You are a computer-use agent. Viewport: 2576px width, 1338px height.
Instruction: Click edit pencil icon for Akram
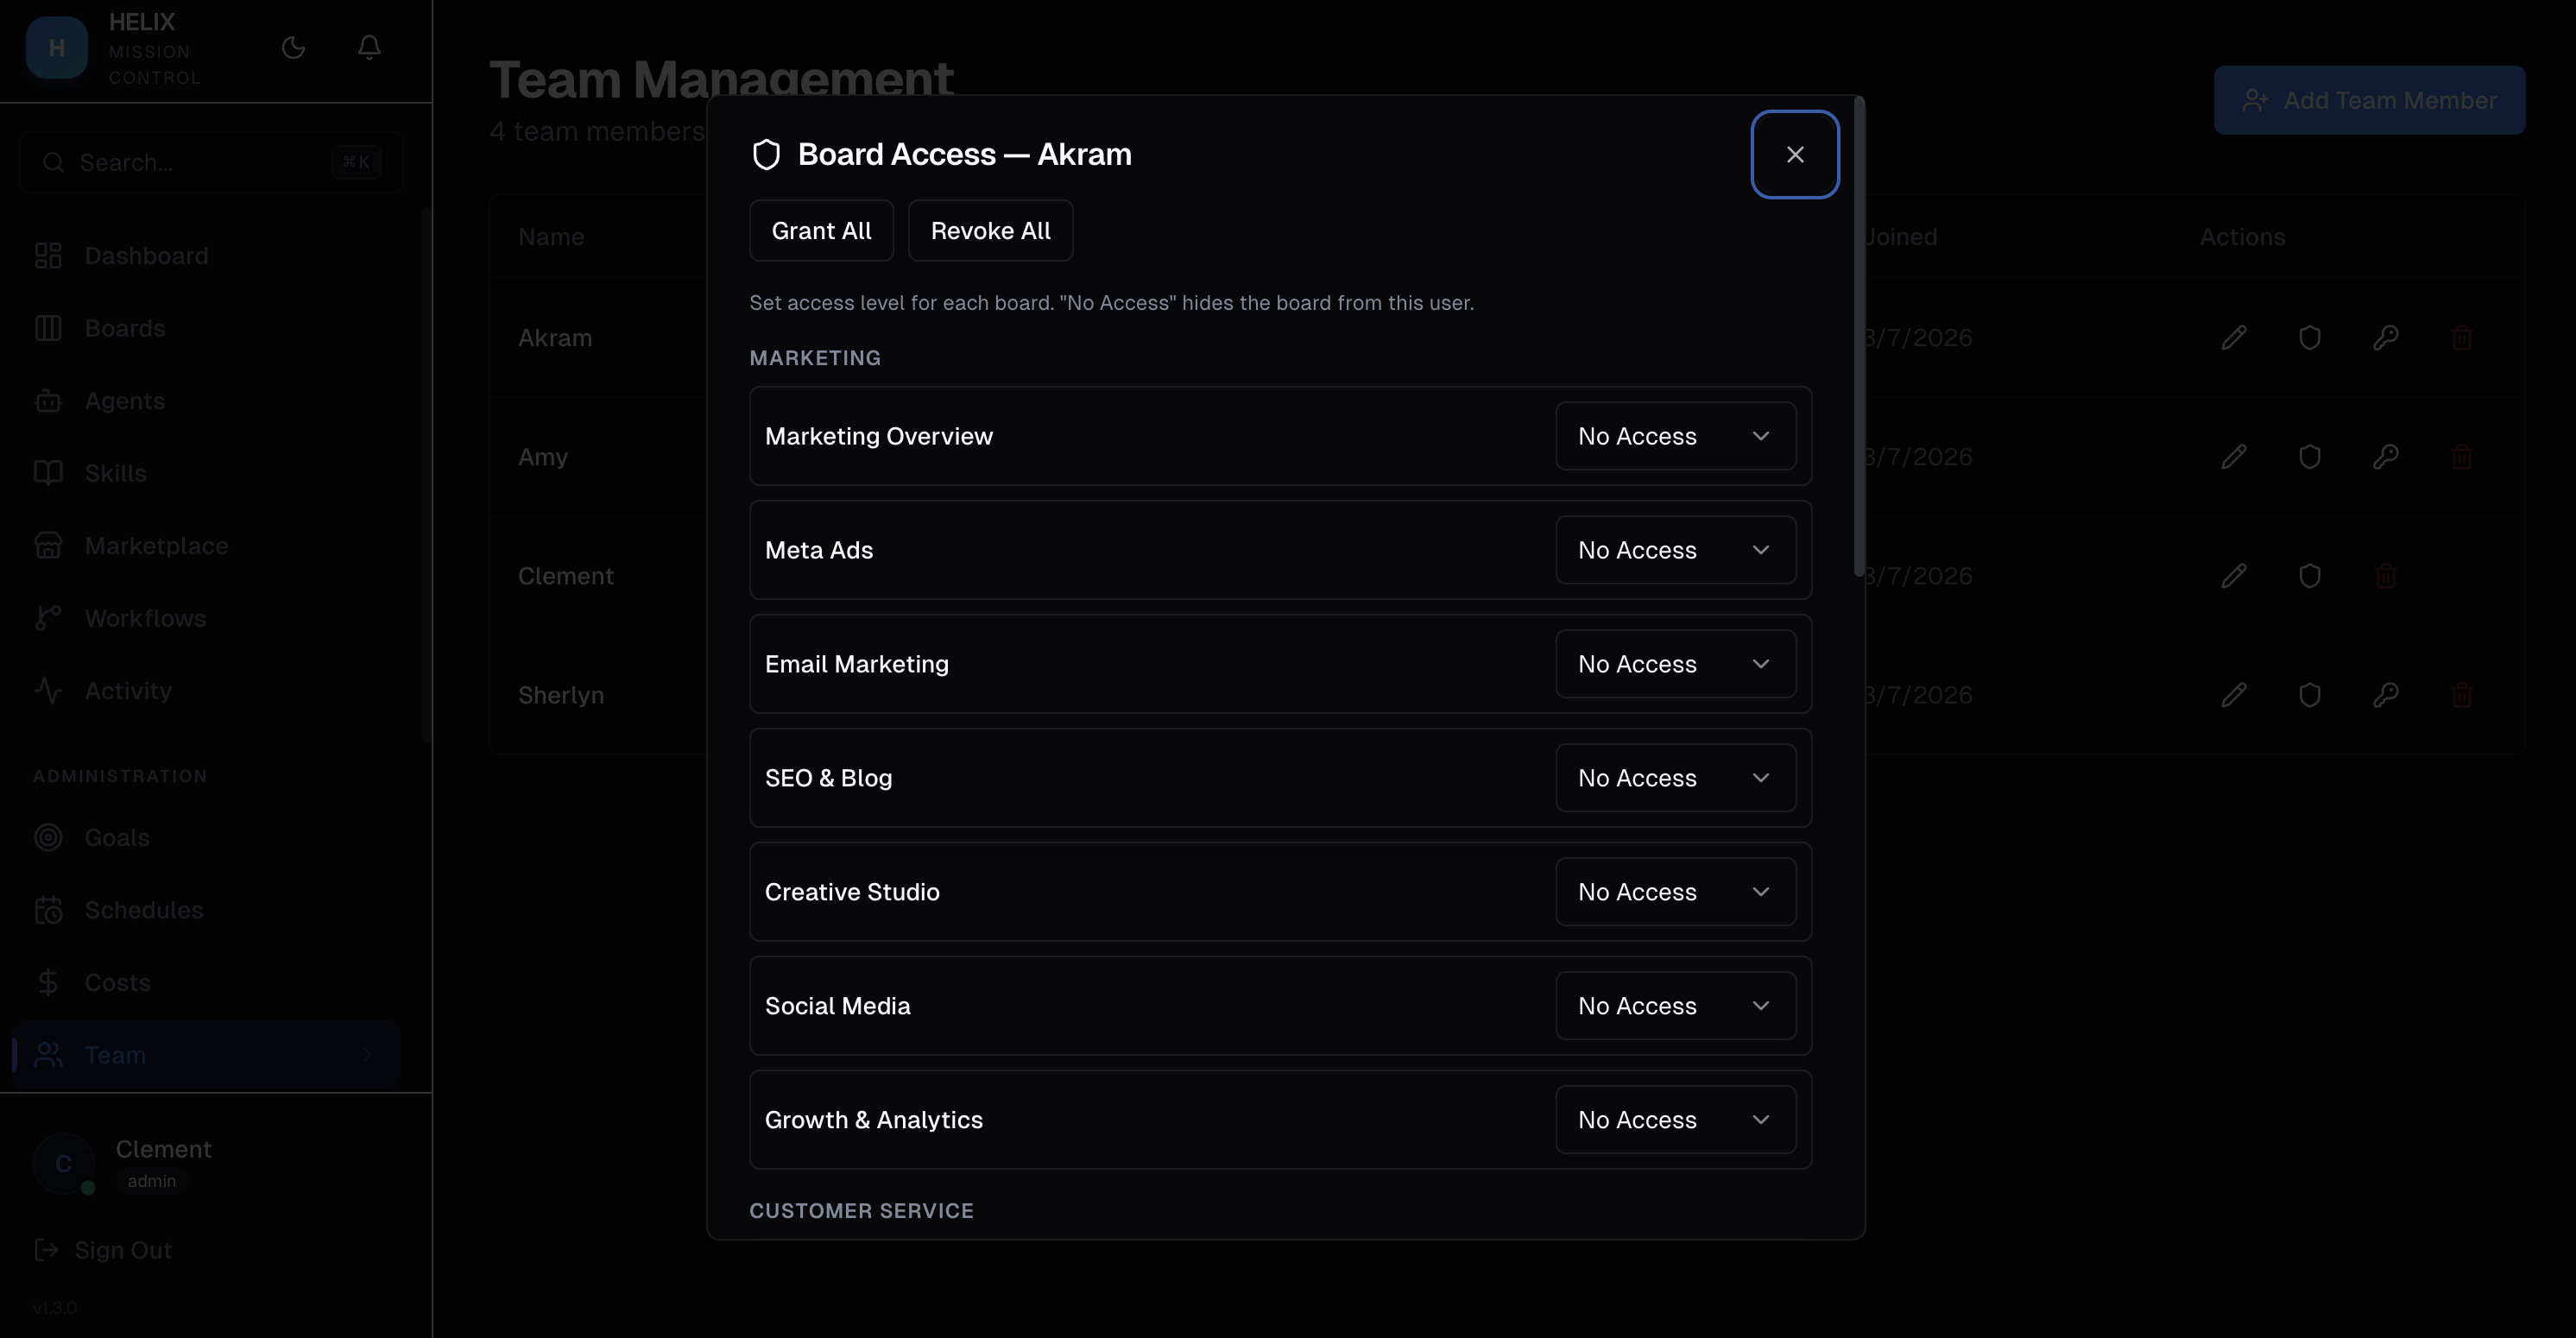[2234, 338]
